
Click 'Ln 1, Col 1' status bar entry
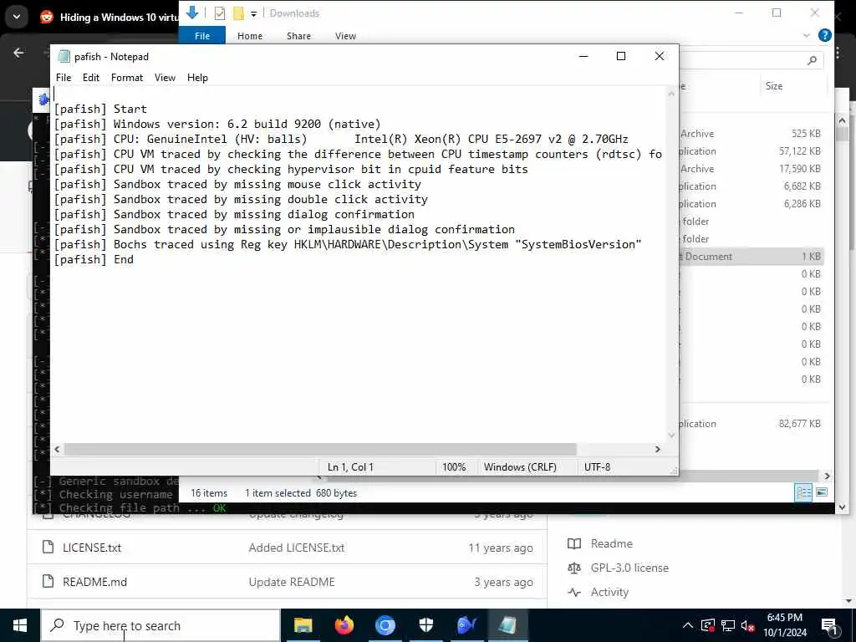click(x=350, y=467)
